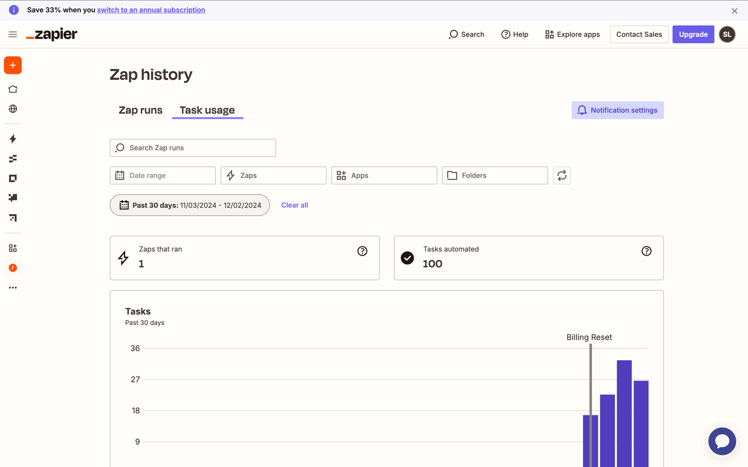Switch to Zap runs tab
748x467 pixels.
(140, 110)
